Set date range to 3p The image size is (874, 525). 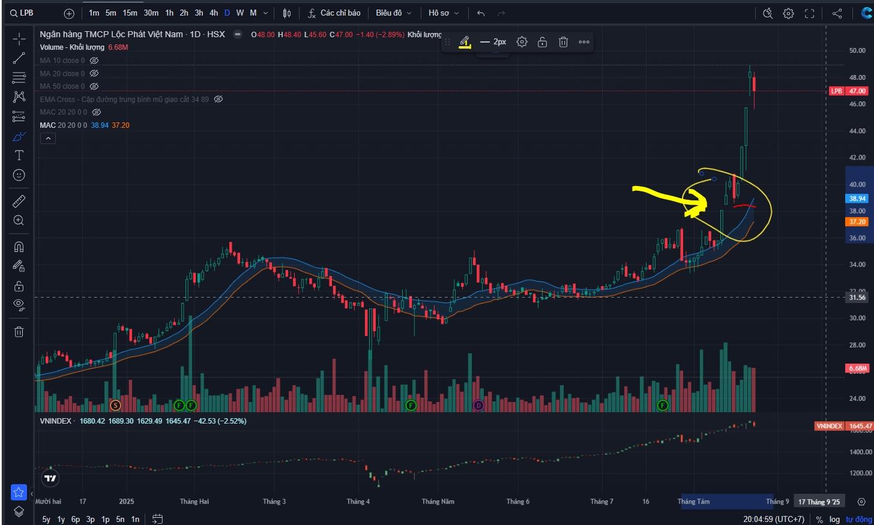click(x=91, y=519)
